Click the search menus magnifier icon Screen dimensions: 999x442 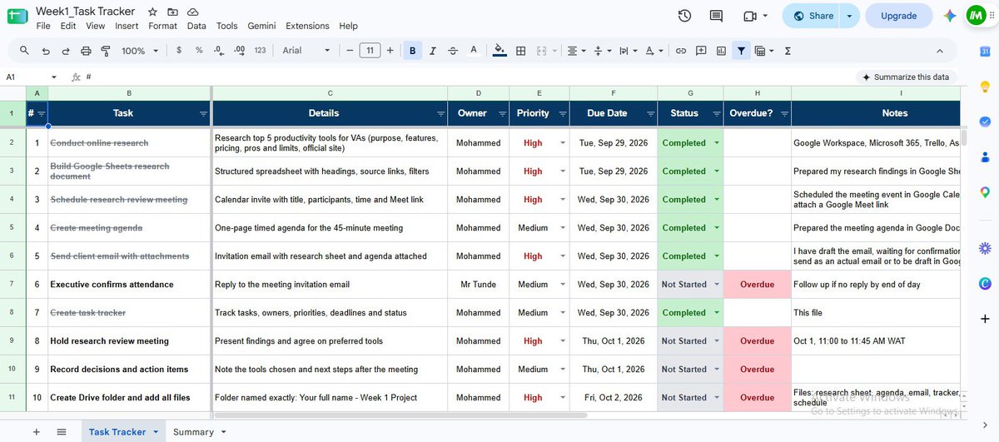point(24,51)
